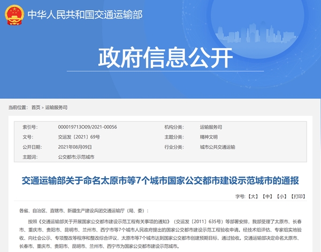Select the 精神文明 topic value
Viewport: 321px width, 252px height.
[209, 137]
